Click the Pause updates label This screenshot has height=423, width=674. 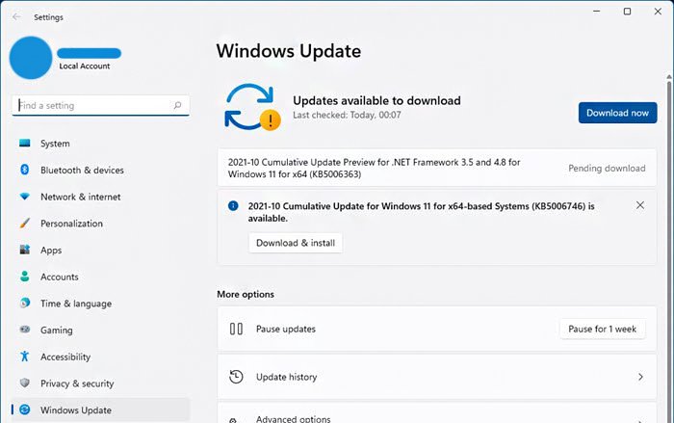coord(286,329)
